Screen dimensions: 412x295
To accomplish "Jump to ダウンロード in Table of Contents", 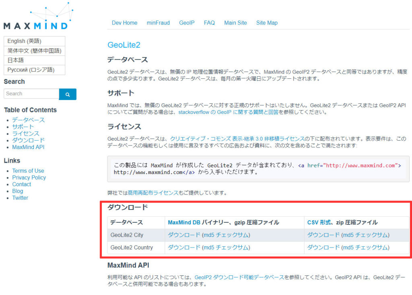I will pyautogui.click(x=29, y=140).
